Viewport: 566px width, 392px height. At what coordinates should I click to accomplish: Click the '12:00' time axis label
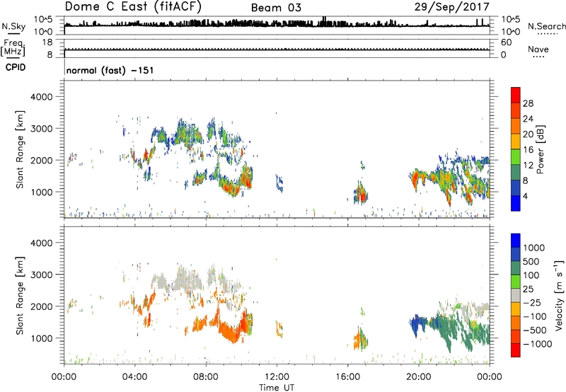(x=277, y=377)
